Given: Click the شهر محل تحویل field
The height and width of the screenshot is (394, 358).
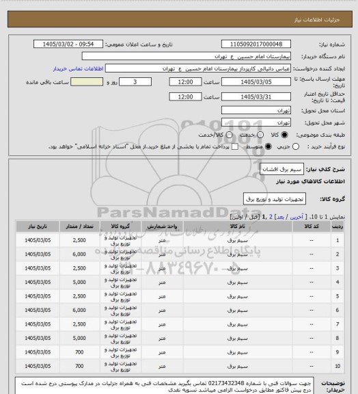Looking at the screenshot, I should click(x=256, y=122).
